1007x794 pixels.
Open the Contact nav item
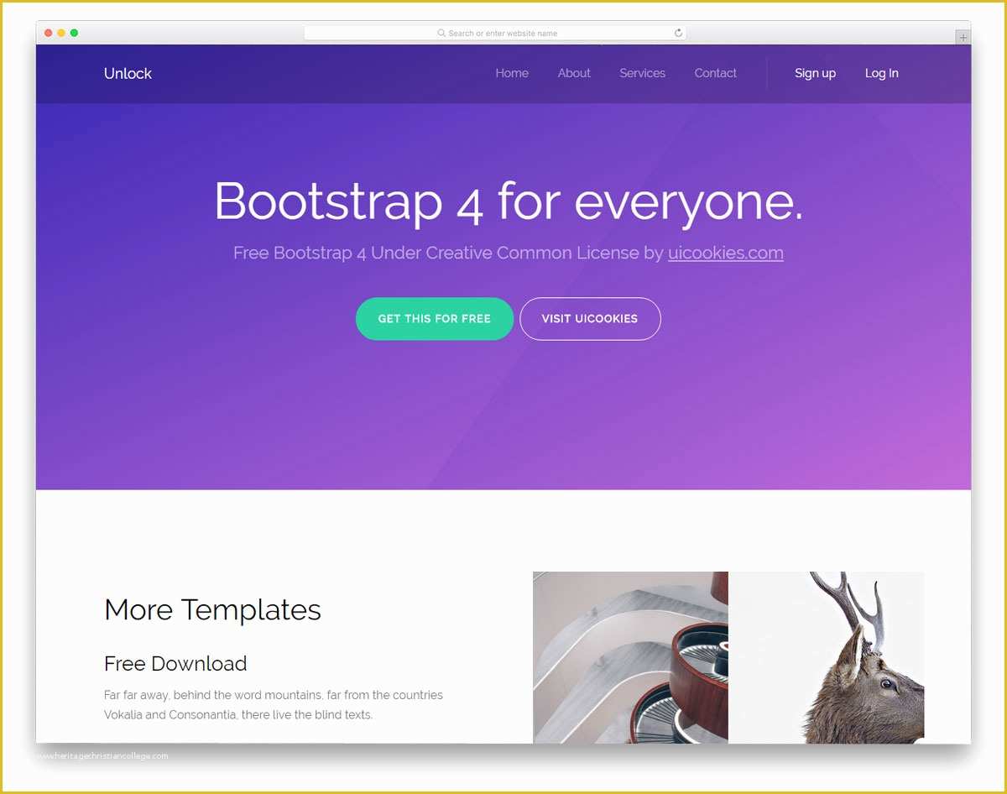coord(715,73)
